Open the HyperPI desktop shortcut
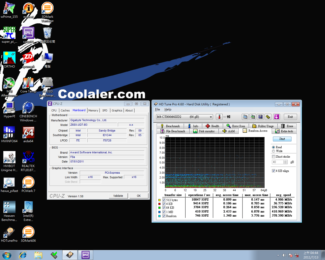This screenshot has width=325, height=260. (x=9, y=110)
